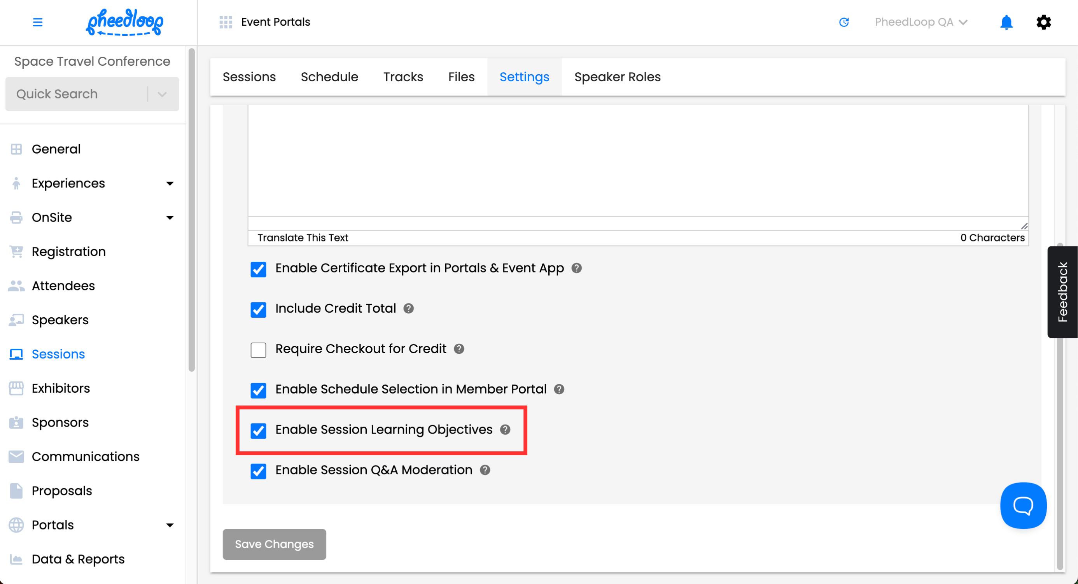Open the settings gear icon
Image resolution: width=1078 pixels, height=584 pixels.
coord(1044,22)
